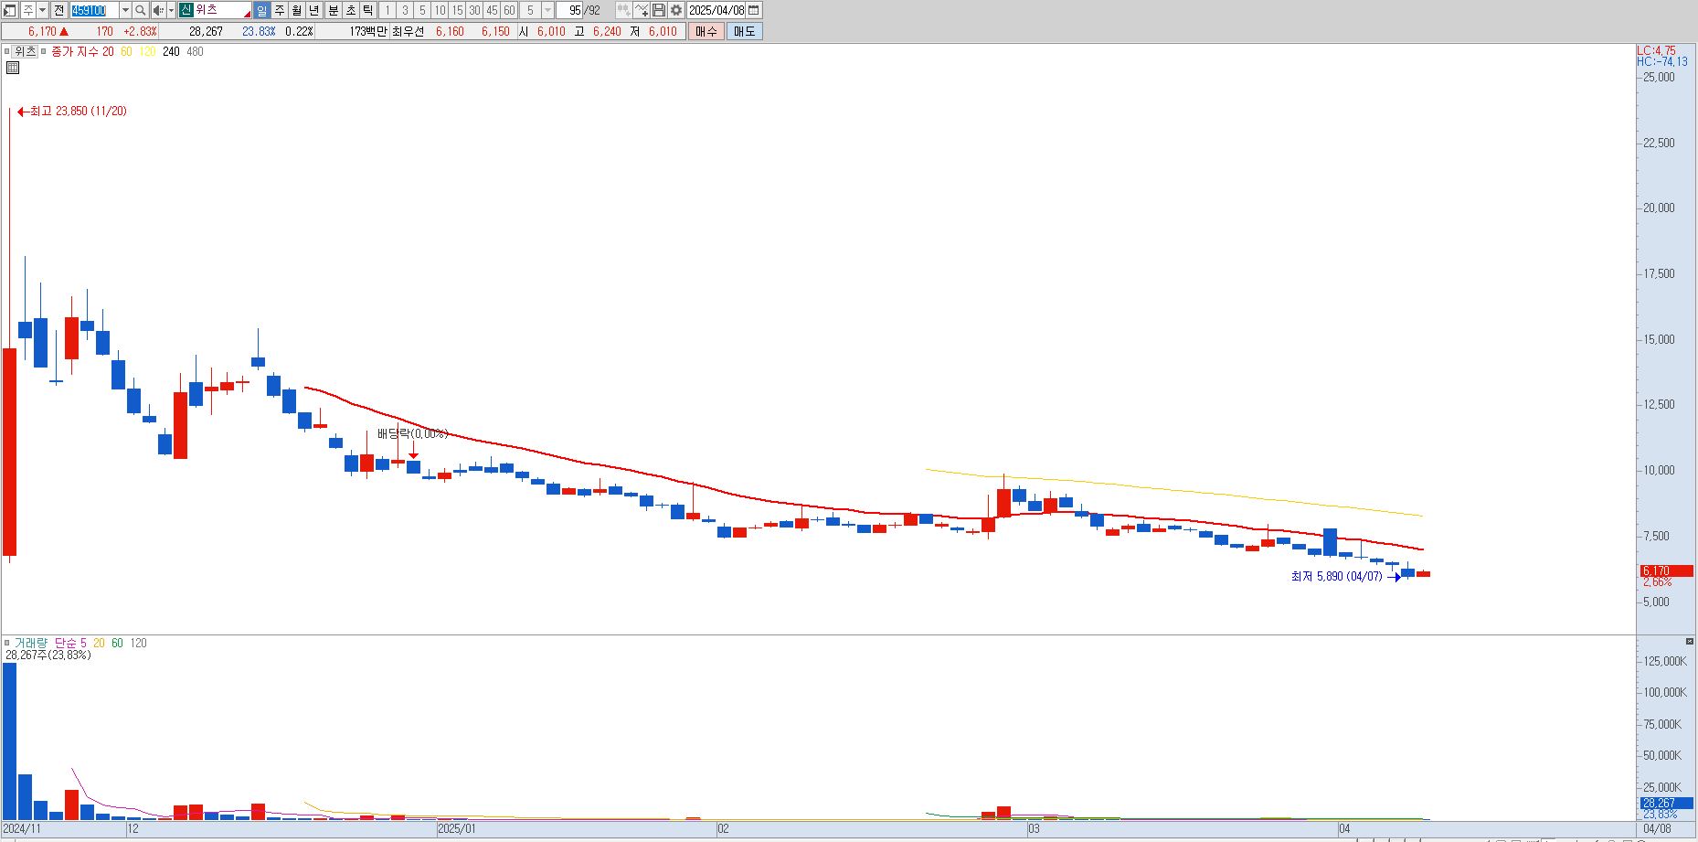Click the green 신 market badge icon
The width and height of the screenshot is (1698, 842).
[186, 10]
